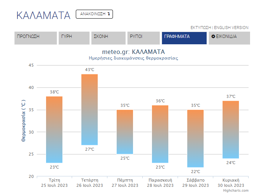Click the Τρίτη 25 Ιουλ temperature bar
The width and height of the screenshot is (256, 195).
pos(54,130)
